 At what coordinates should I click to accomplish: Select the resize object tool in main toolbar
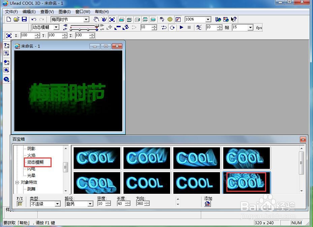(112, 19)
